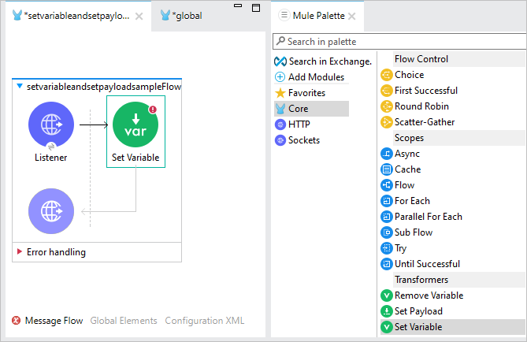Click the Add Modules text

[x=316, y=77]
